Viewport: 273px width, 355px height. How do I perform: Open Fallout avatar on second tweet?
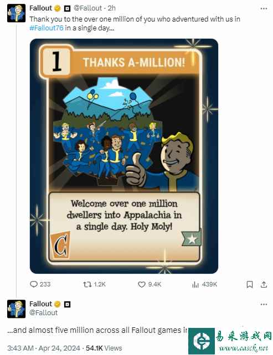point(16,309)
